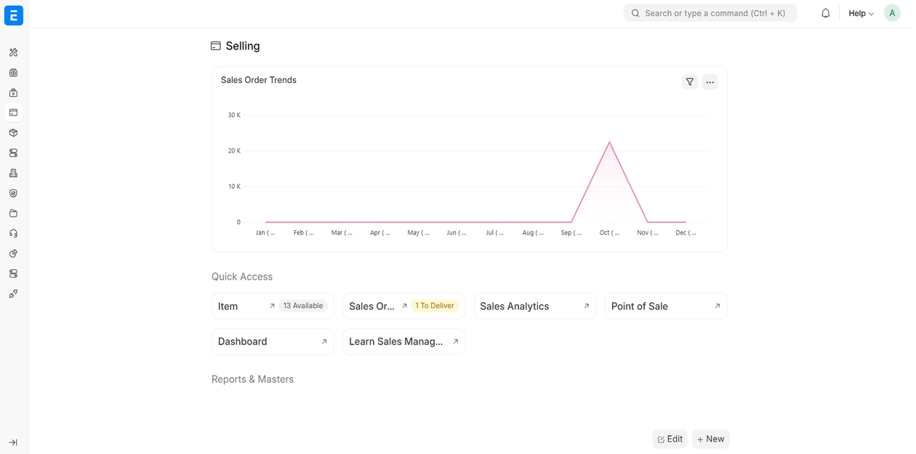Expand the sidebar using the bottom arrow
Image resolution: width=916 pixels, height=454 pixels.
click(13, 442)
